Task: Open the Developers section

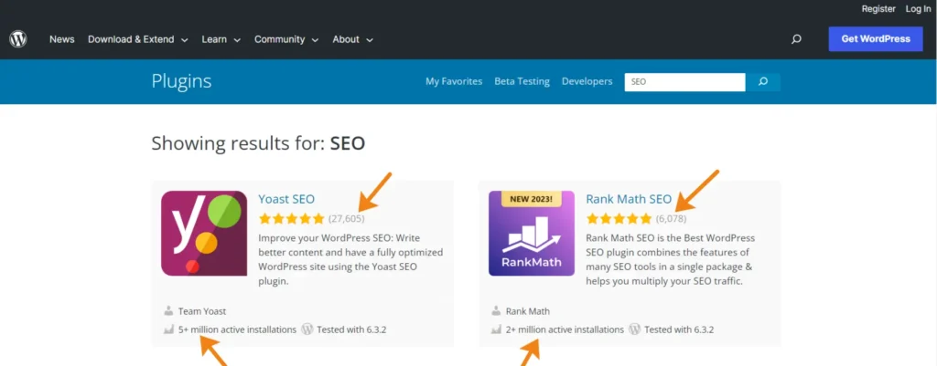Action: pyautogui.click(x=587, y=81)
